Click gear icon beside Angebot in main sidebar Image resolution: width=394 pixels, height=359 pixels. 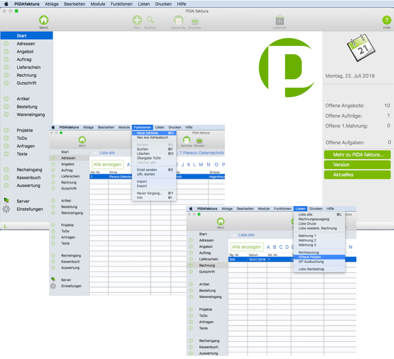coord(6,52)
